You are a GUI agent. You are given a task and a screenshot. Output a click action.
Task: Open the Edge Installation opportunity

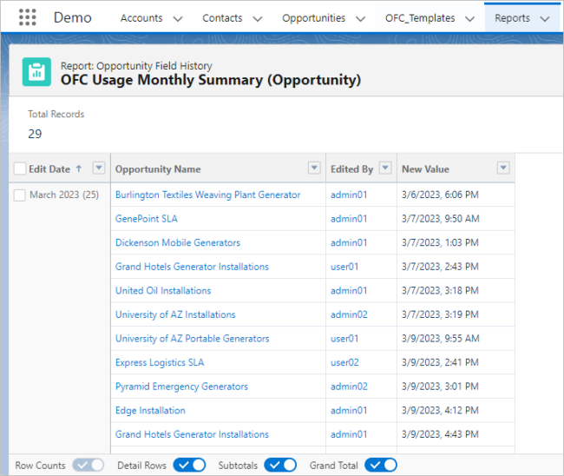click(x=150, y=411)
